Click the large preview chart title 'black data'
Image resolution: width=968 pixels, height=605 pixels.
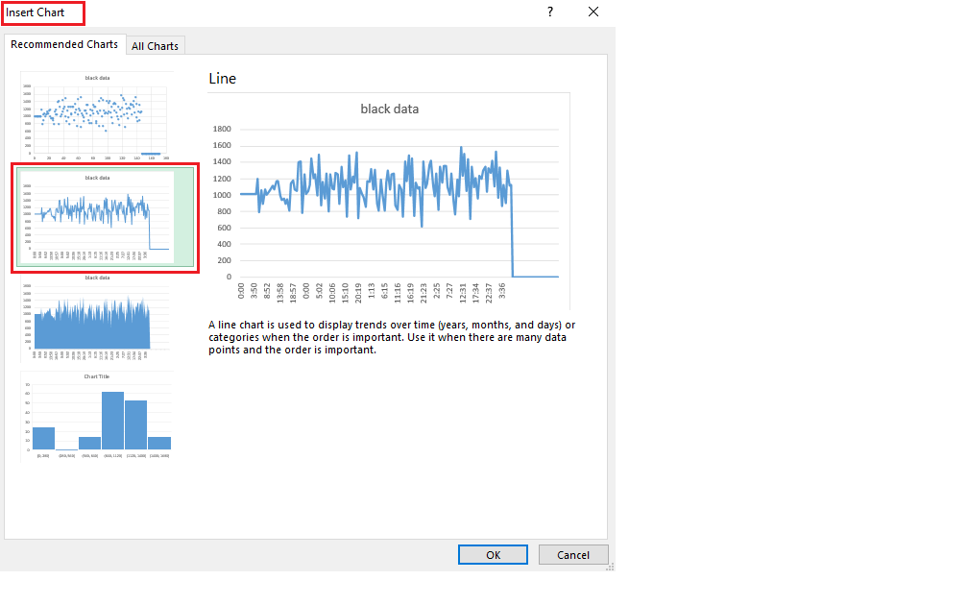coord(389,109)
